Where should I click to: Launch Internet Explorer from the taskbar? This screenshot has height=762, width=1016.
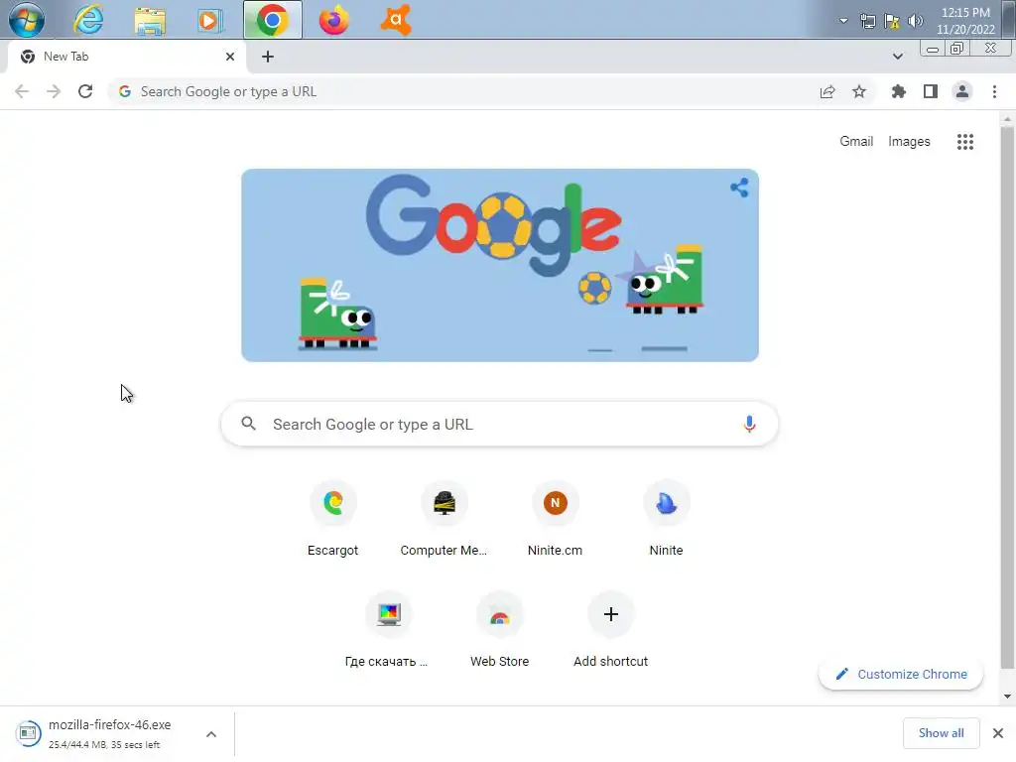pos(88,20)
